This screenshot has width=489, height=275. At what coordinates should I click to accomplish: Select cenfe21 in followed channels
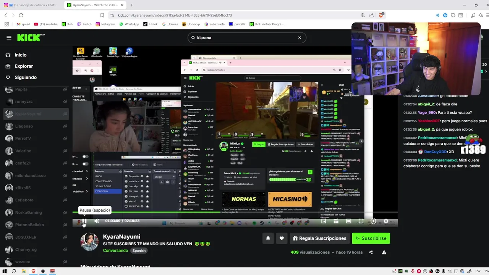pyautogui.click(x=36, y=163)
